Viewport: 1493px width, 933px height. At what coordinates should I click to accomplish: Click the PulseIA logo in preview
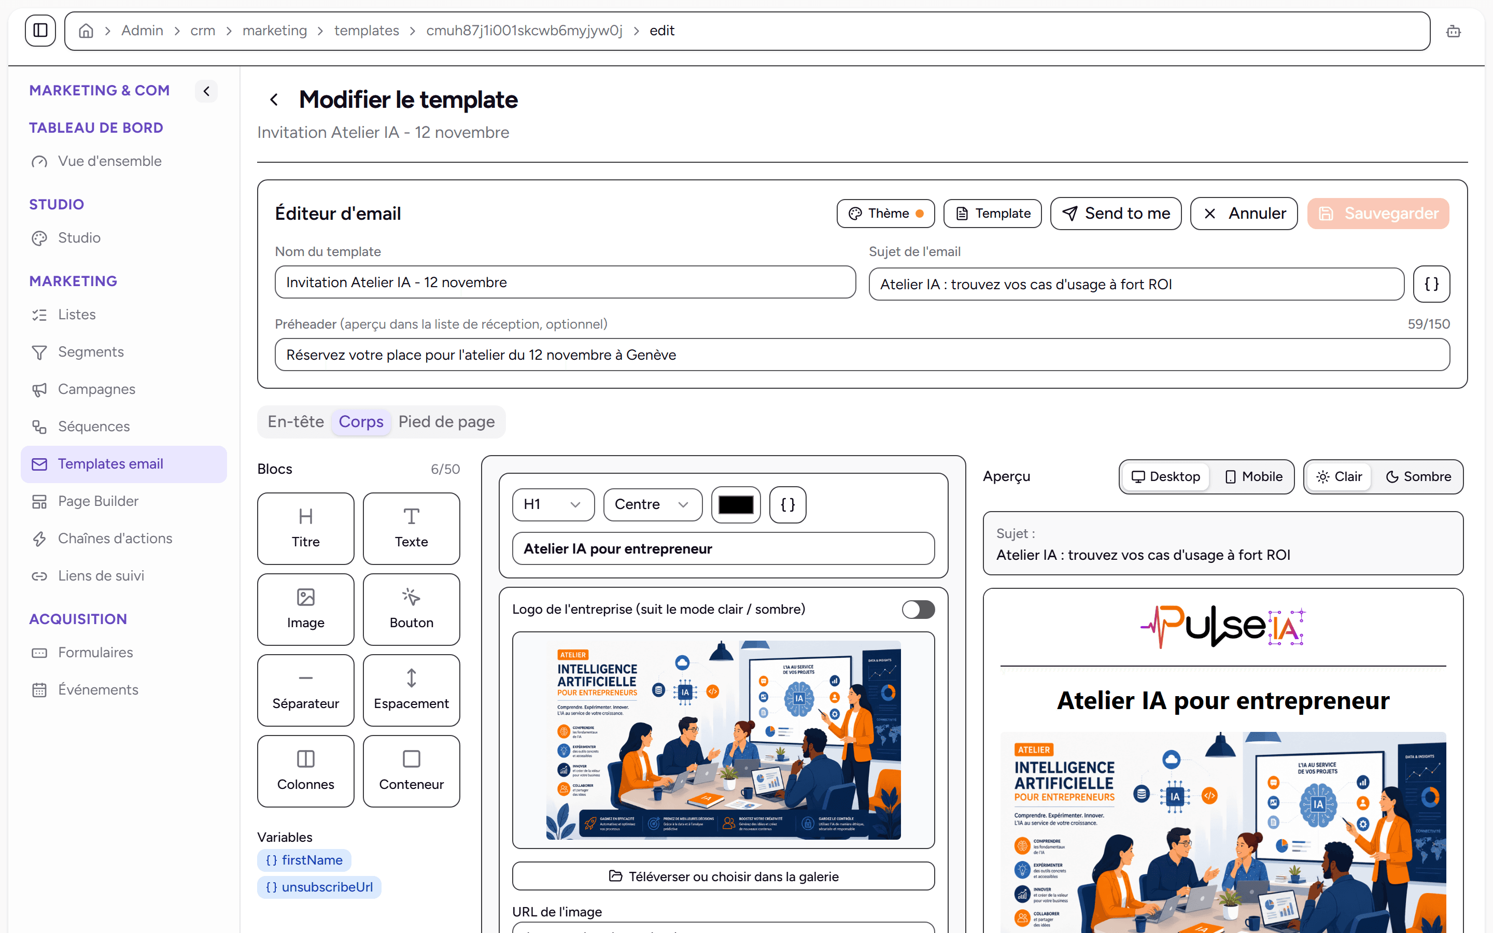(x=1223, y=626)
